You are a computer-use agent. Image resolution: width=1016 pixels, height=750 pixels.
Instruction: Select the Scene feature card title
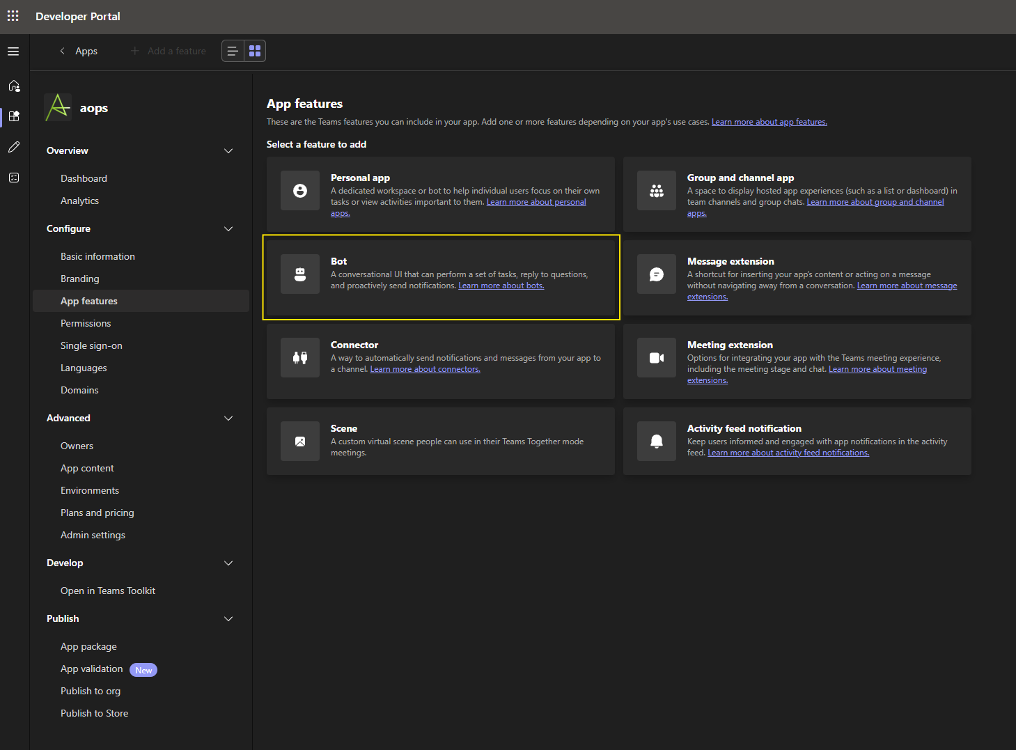click(344, 428)
